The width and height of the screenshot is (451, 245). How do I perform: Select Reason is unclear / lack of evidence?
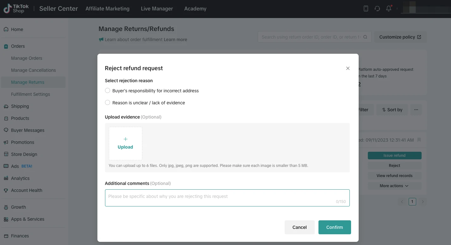108,103
